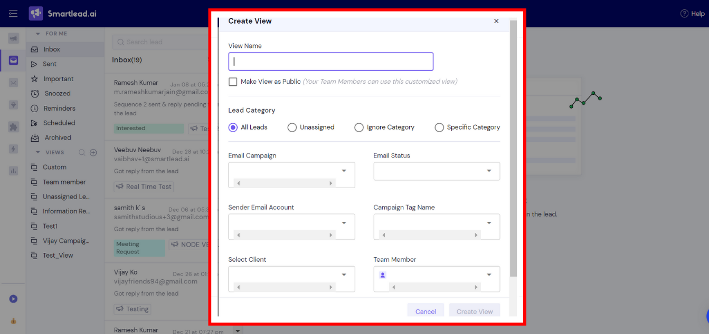Select the envelope inbox icon in the left rail
The height and width of the screenshot is (334, 709).
coord(13,60)
